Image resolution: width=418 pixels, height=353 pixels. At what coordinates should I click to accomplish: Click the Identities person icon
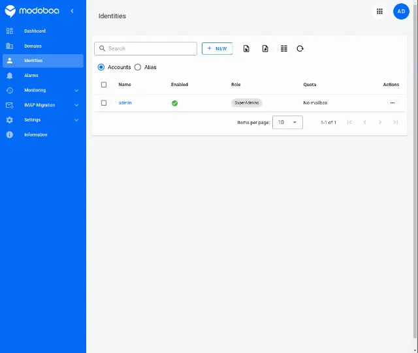(10, 61)
